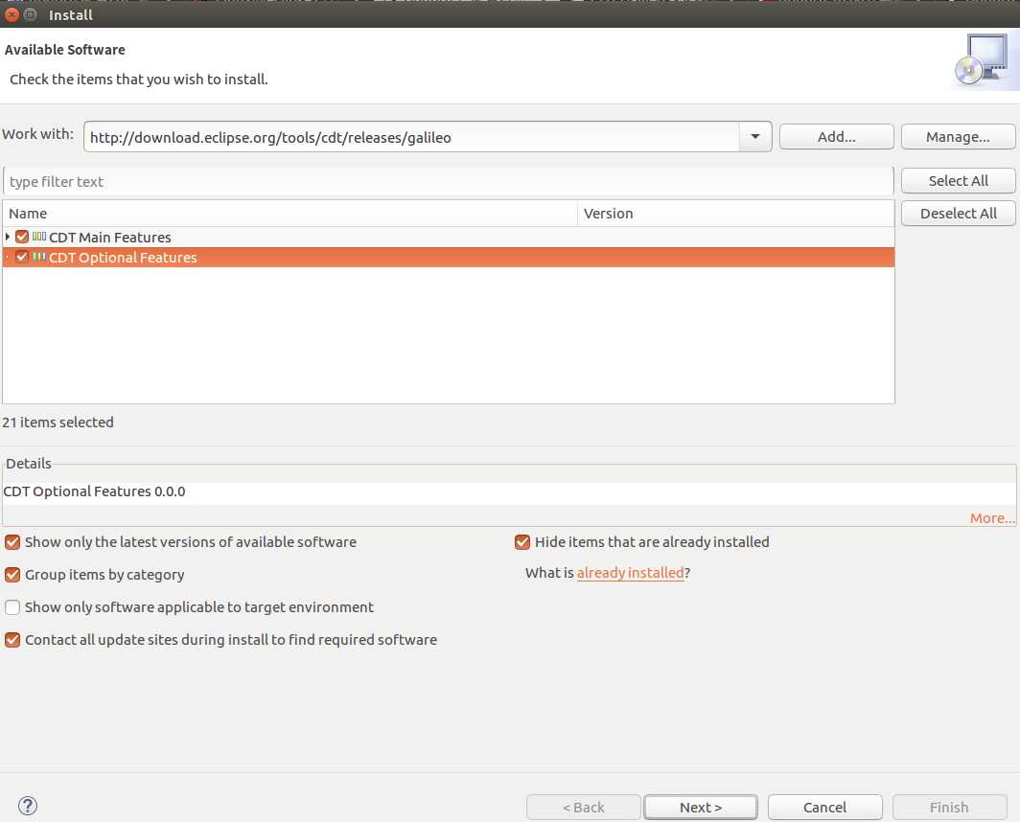Select the CDT Optional Features row
The height and width of the screenshot is (822, 1020).
point(449,257)
